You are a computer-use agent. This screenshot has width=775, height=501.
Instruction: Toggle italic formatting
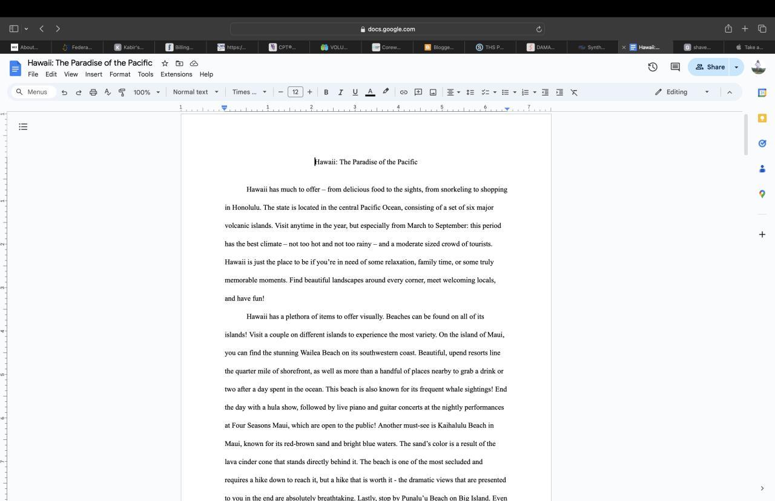point(340,92)
